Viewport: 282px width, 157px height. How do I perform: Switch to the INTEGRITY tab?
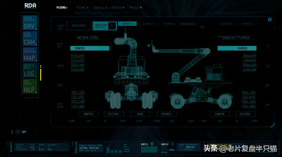click(79, 26)
